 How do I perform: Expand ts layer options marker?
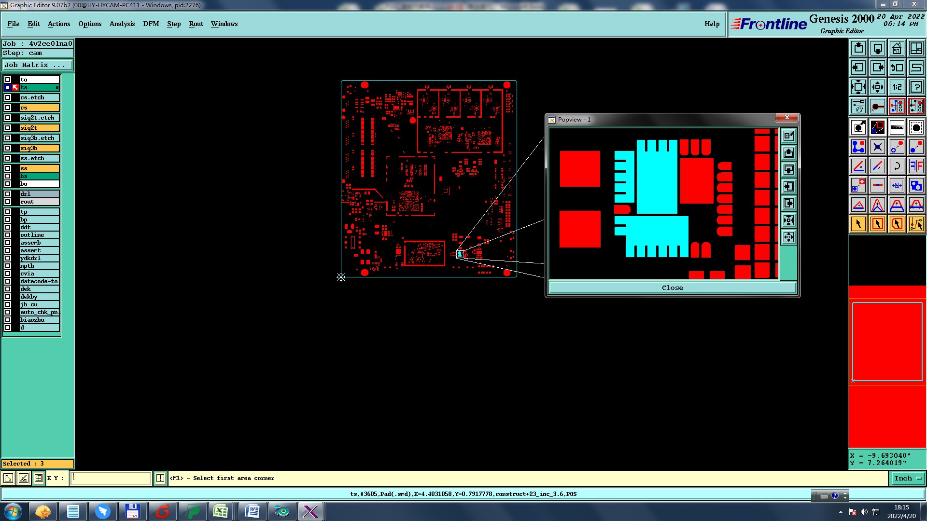[x=57, y=87]
